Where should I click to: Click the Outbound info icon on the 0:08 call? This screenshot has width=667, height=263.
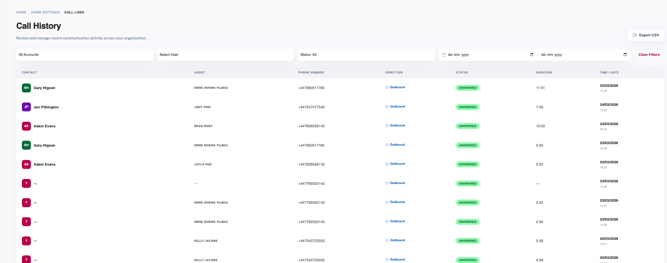[x=387, y=260]
